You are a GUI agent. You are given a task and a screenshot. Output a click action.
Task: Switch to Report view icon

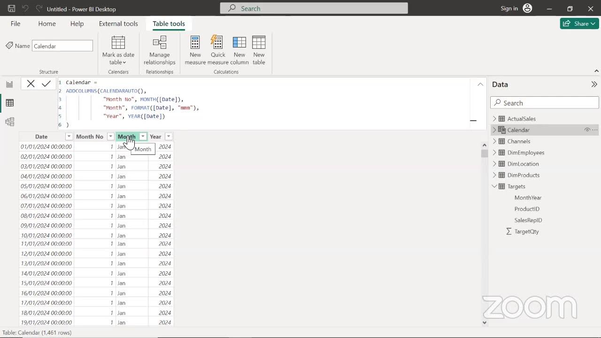9,84
